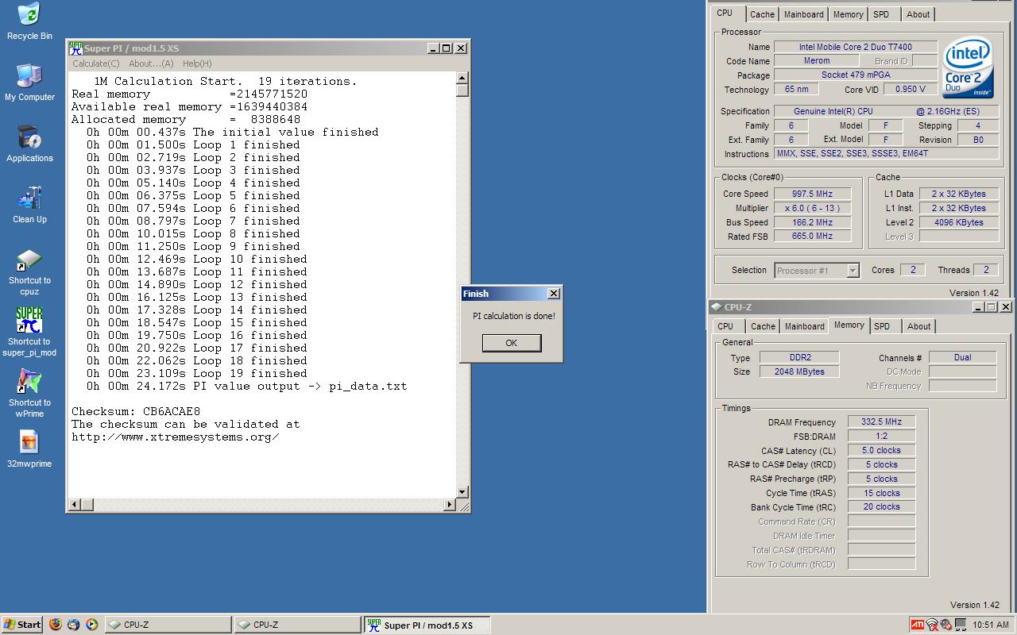The height and width of the screenshot is (635, 1017).
Task: Click the xtremesystems.org URL text
Action: [176, 437]
